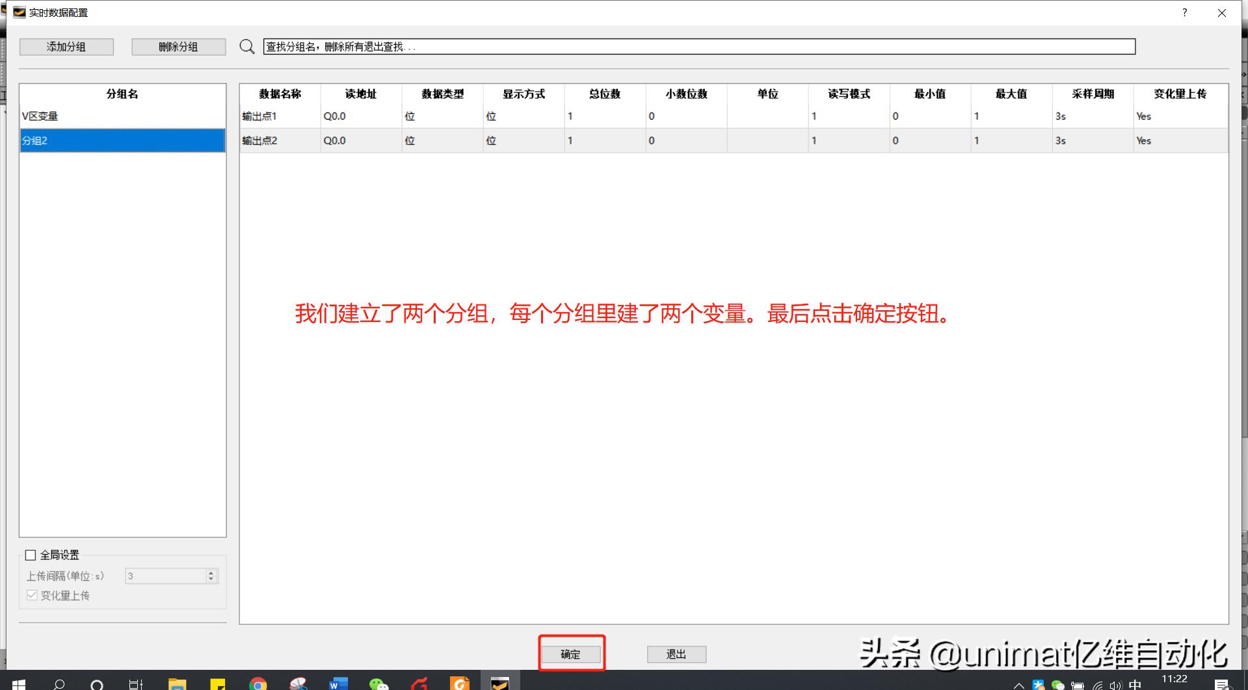
Task: Click the network Wi-Fi icon in system tray
Action: click(1098, 684)
